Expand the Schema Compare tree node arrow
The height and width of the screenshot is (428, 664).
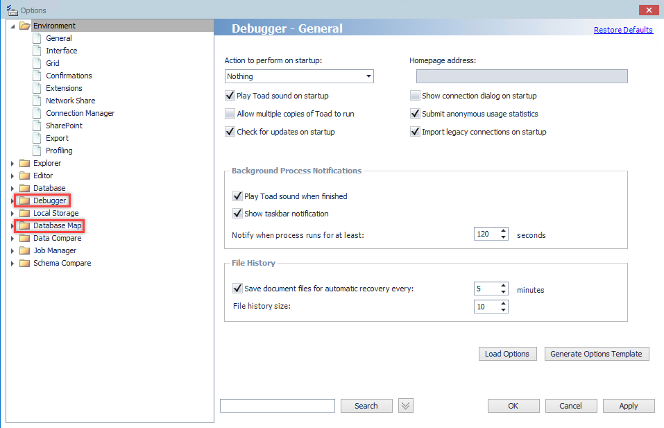tap(12, 264)
